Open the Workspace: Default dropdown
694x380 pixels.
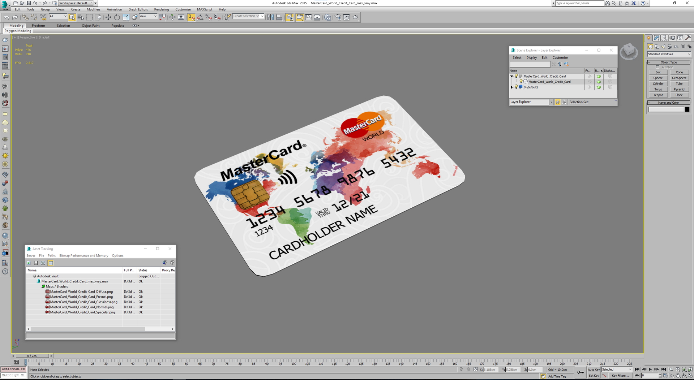click(x=76, y=3)
